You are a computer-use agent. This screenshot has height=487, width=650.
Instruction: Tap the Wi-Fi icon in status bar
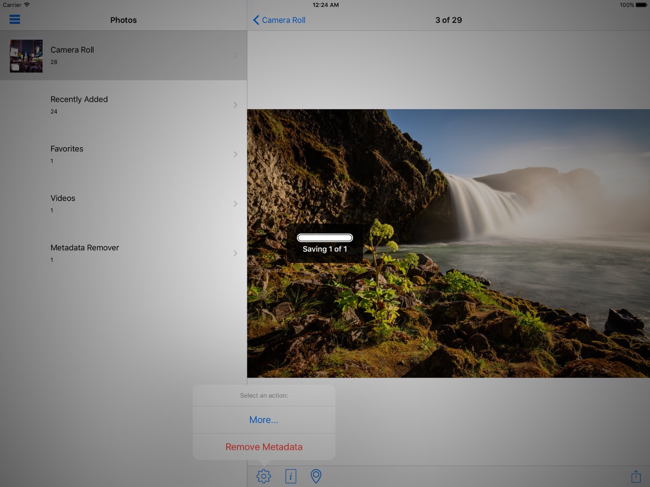tap(27, 5)
